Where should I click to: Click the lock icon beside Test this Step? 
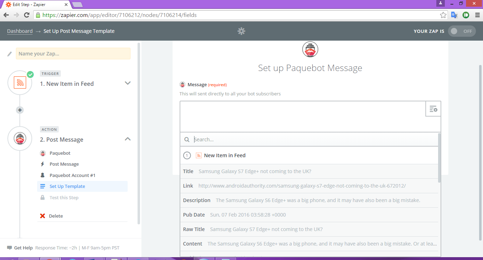[x=42, y=197]
